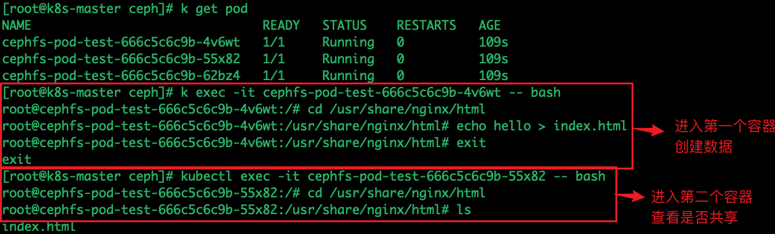Click Running status of pod 4v6wt
The image size is (775, 234).
348,42
